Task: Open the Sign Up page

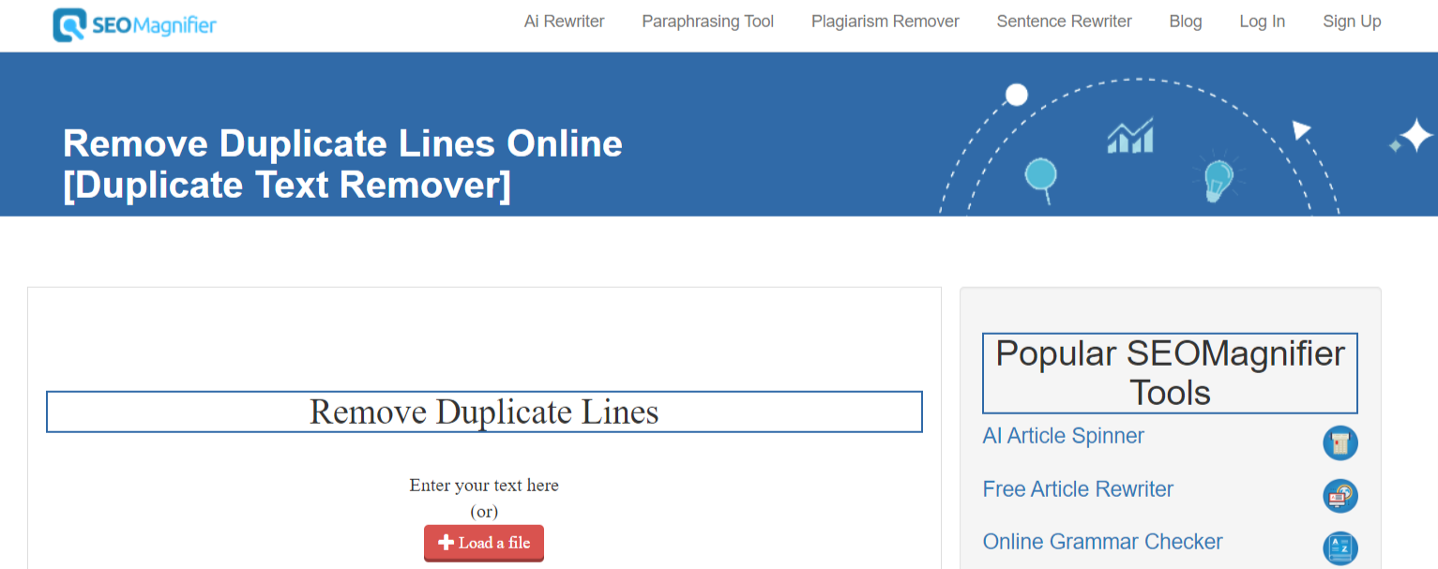Action: tap(1352, 22)
